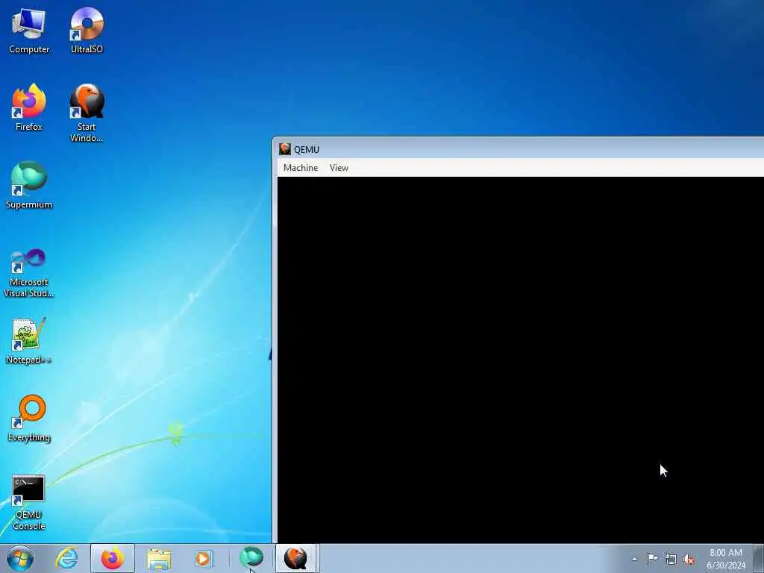Launch Internet Explorer from the taskbar
This screenshot has height=573, width=764.
point(66,558)
